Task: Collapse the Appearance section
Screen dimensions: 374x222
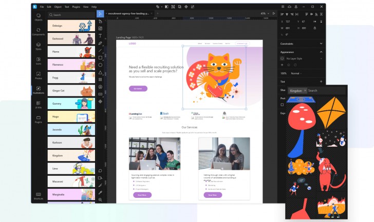Action: (321, 52)
